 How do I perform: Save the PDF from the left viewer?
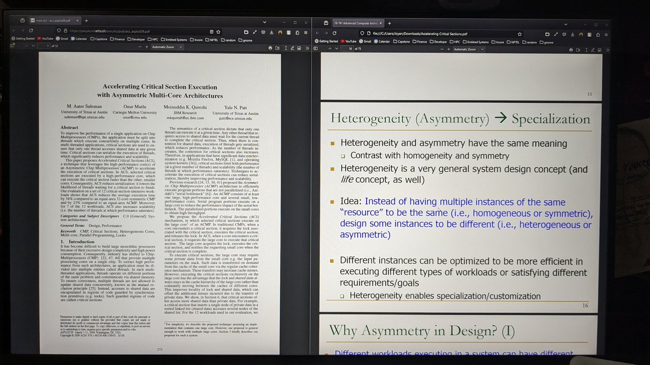[277, 48]
